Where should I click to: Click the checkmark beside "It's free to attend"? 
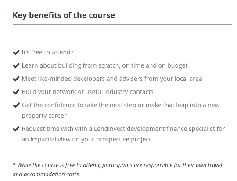click(16, 52)
